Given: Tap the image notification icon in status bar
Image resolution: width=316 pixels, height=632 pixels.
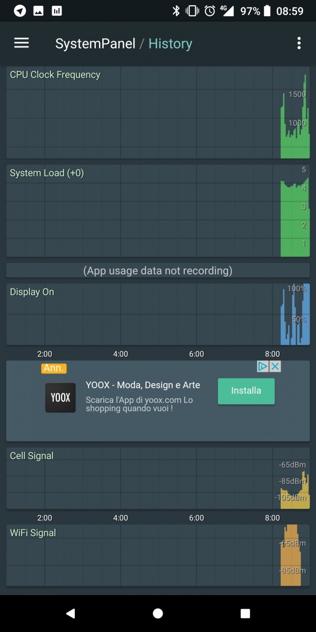Looking at the screenshot, I should coord(38,11).
